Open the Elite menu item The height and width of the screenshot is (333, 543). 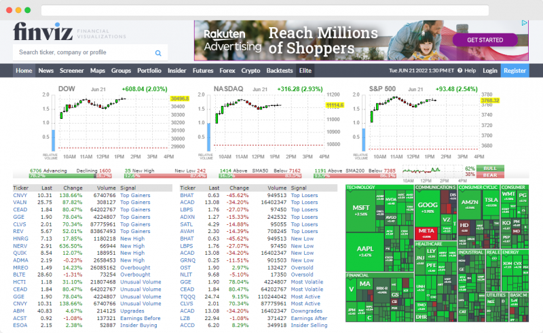305,71
